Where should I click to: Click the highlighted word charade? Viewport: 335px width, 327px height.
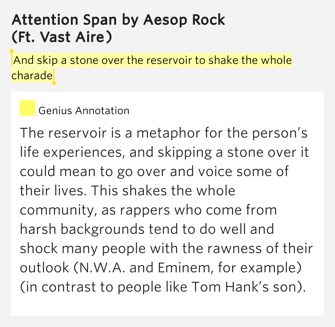32,75
